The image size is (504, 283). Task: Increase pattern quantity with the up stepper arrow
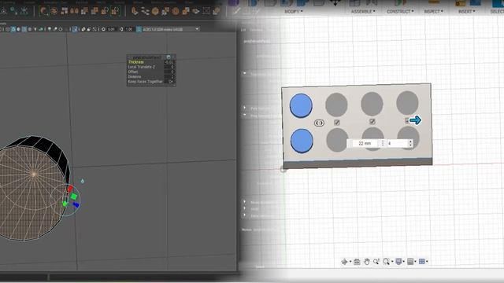[x=410, y=141]
